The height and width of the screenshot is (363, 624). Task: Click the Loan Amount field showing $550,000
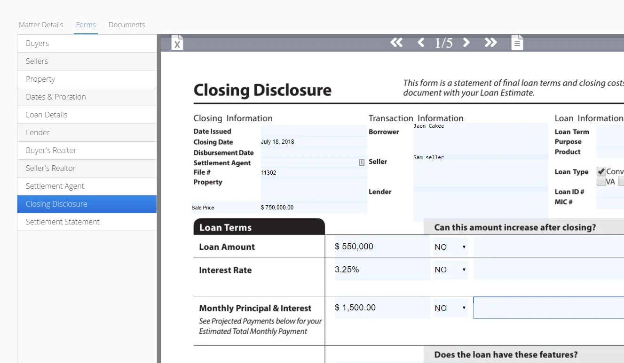381,247
